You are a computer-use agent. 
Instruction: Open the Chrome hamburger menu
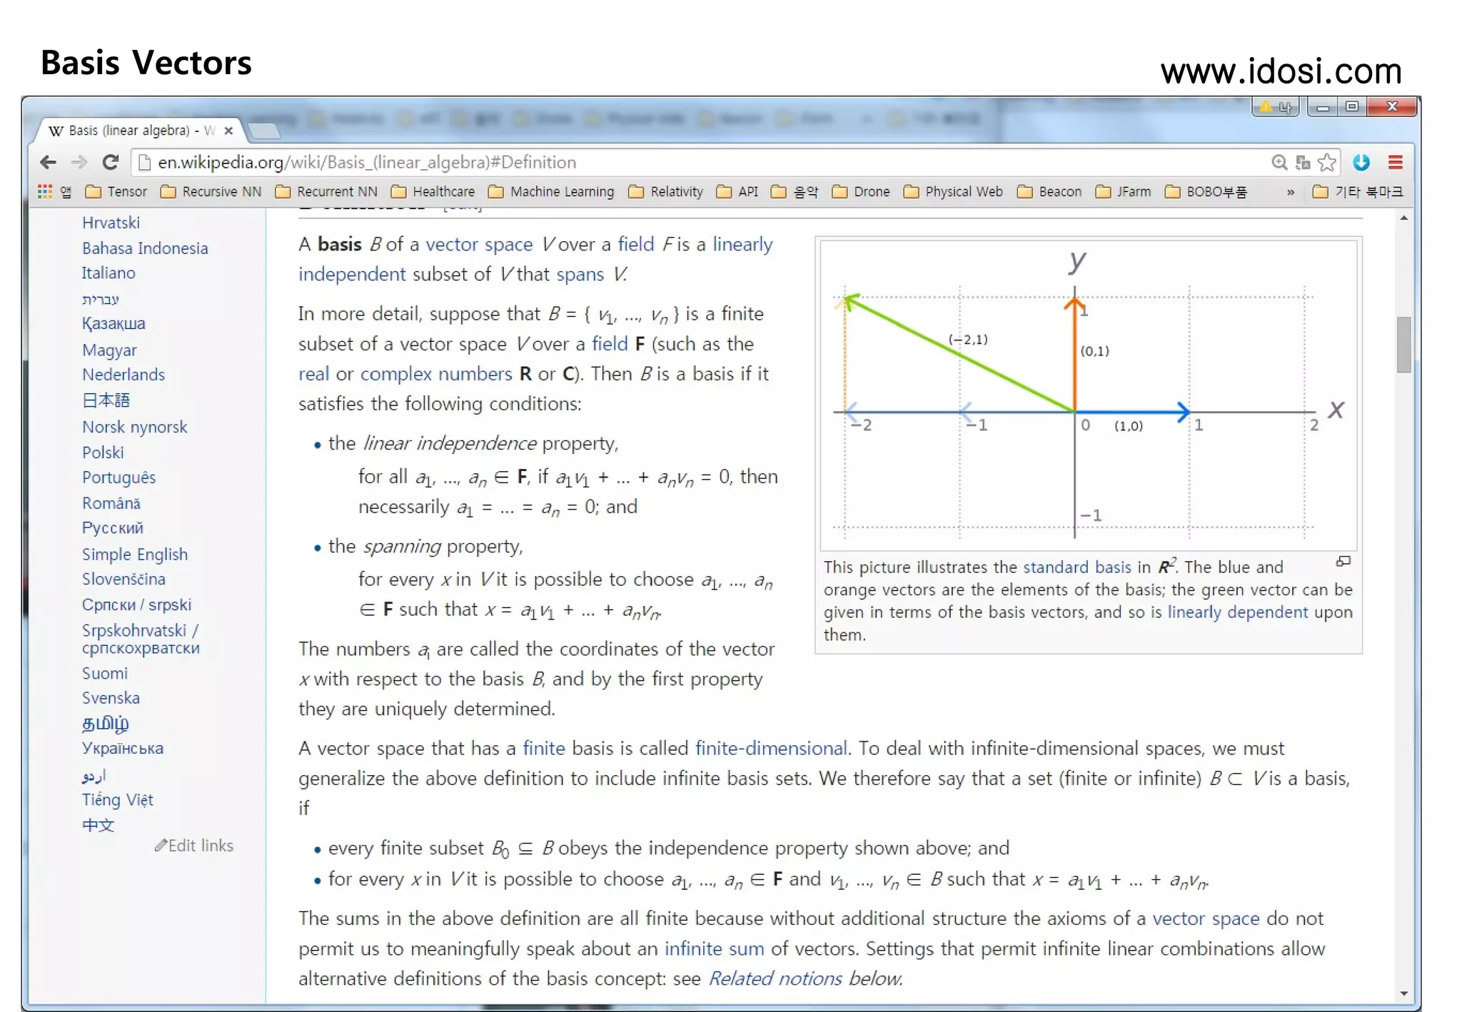1396,163
